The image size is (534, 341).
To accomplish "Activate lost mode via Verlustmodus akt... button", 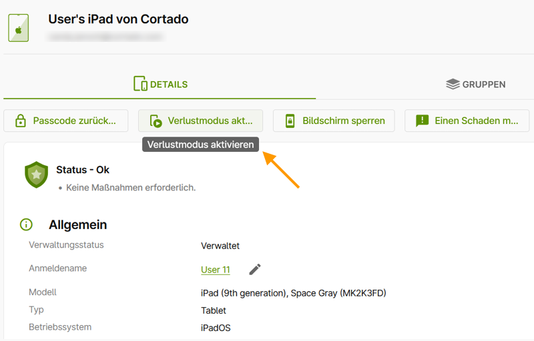I will (x=200, y=121).
